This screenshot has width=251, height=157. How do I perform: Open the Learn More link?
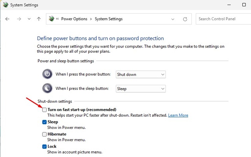pyautogui.click(x=178, y=115)
